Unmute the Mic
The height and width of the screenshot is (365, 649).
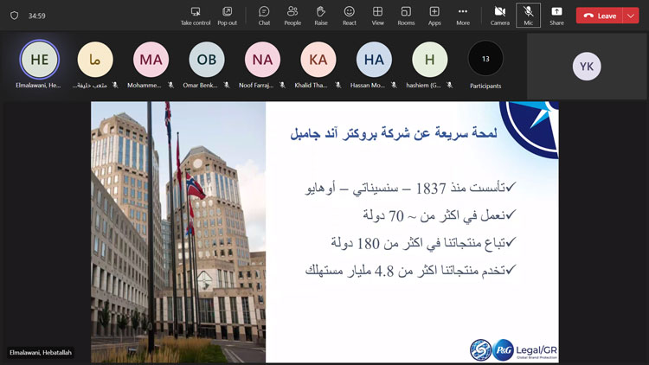[528, 15]
